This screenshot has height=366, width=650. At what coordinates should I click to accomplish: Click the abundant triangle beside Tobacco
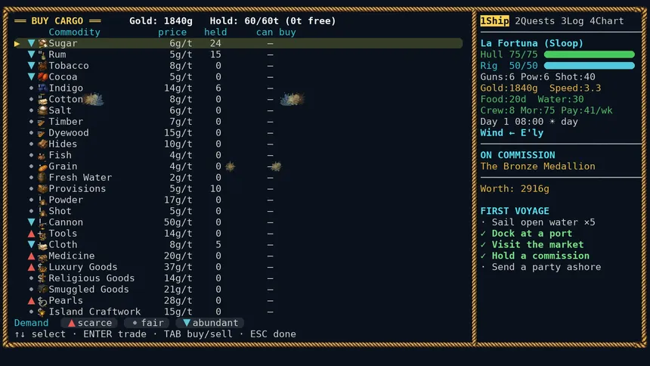[31, 66]
